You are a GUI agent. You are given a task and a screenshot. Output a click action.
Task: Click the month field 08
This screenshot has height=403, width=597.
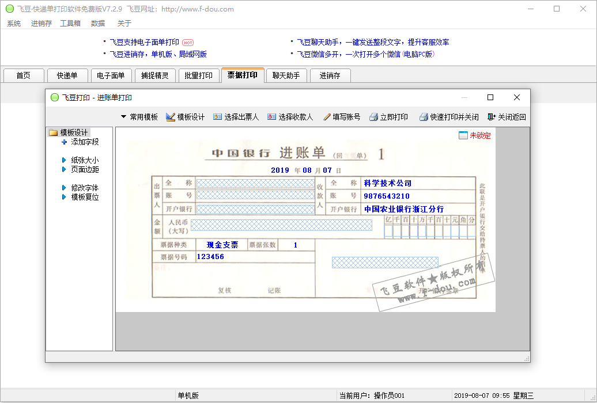(x=307, y=170)
